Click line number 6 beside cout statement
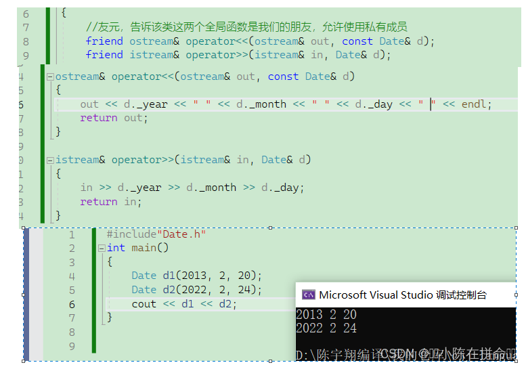This screenshot has width=526, height=367. point(72,304)
